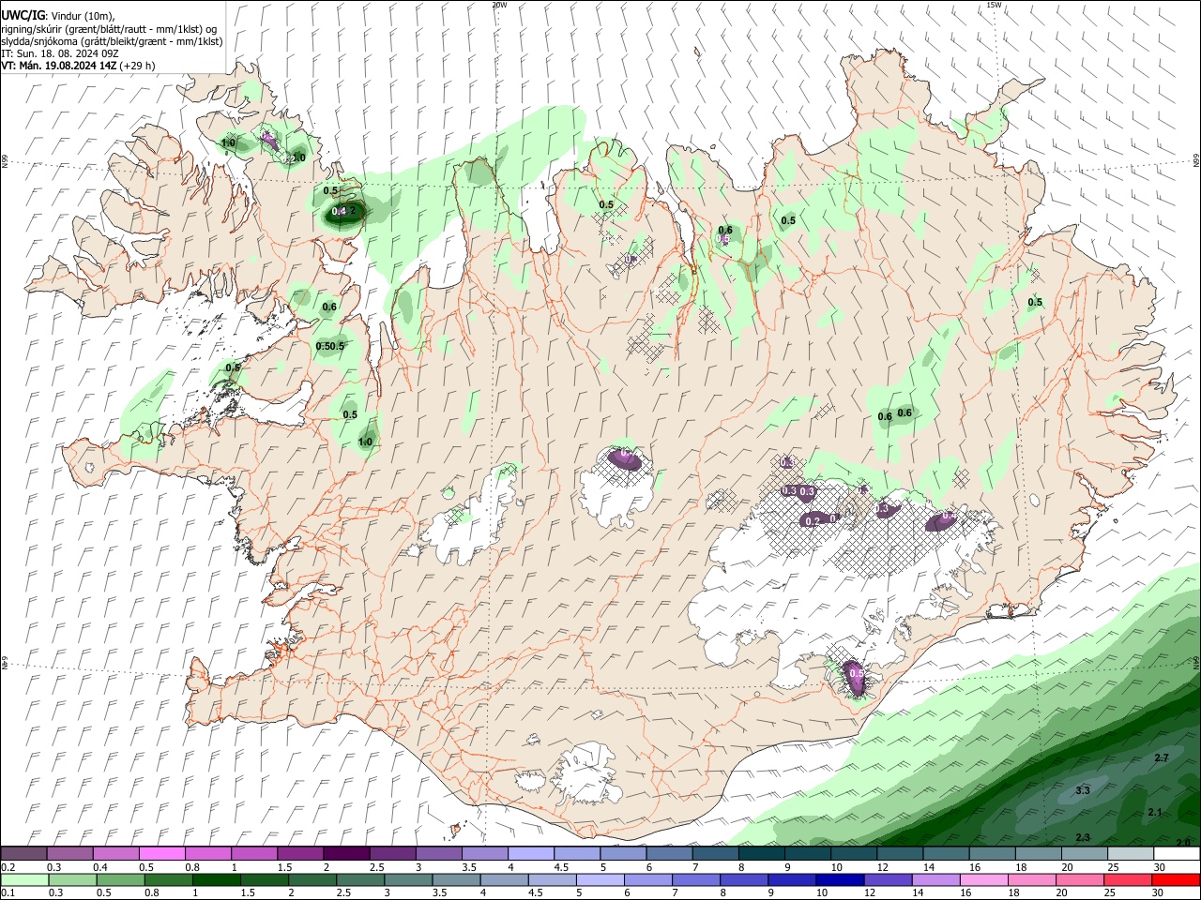This screenshot has height=900, width=1201.
Task: Select the top-row lavender swatch starting at 4
Action: pos(531,854)
